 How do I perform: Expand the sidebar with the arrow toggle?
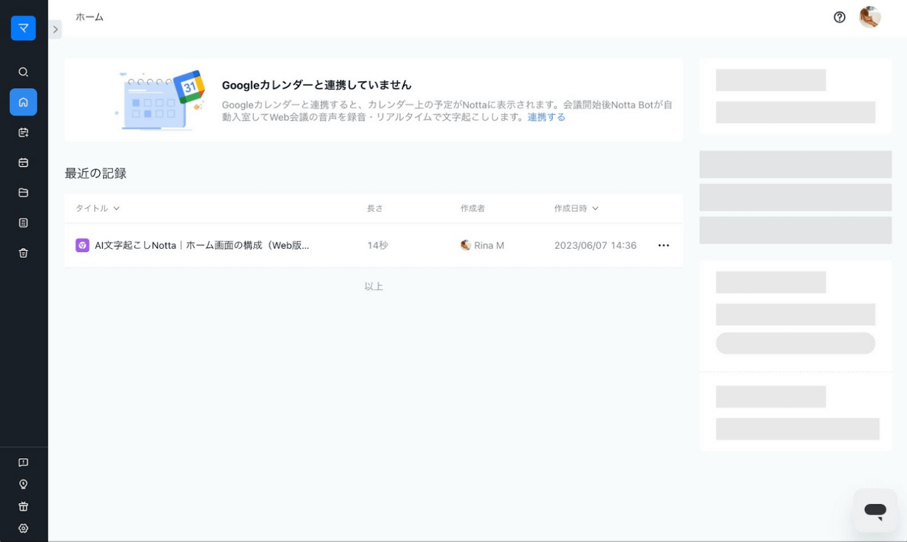point(55,30)
